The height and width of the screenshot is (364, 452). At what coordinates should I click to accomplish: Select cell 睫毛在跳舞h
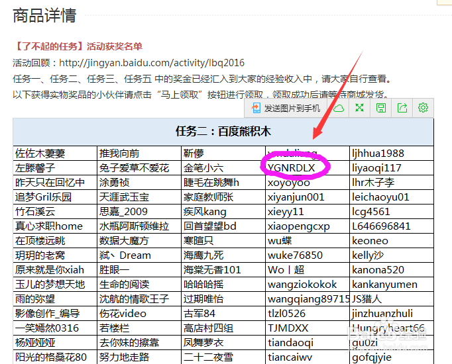[223, 183]
